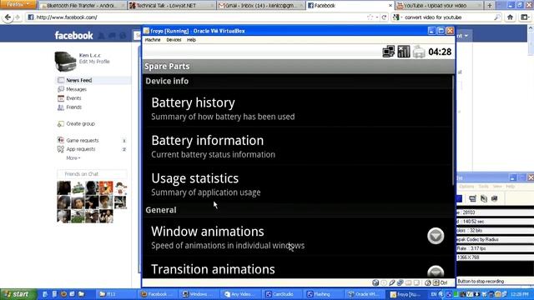
Task: Click VirtualBox network status icon
Action: coord(400,282)
